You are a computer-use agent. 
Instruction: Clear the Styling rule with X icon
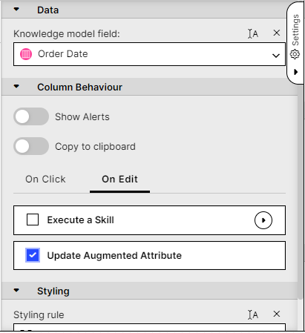pyautogui.click(x=277, y=314)
